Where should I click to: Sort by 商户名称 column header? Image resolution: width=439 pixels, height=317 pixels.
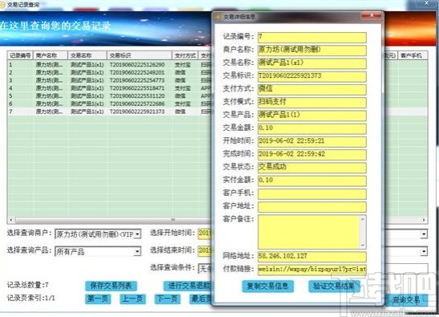(x=50, y=55)
